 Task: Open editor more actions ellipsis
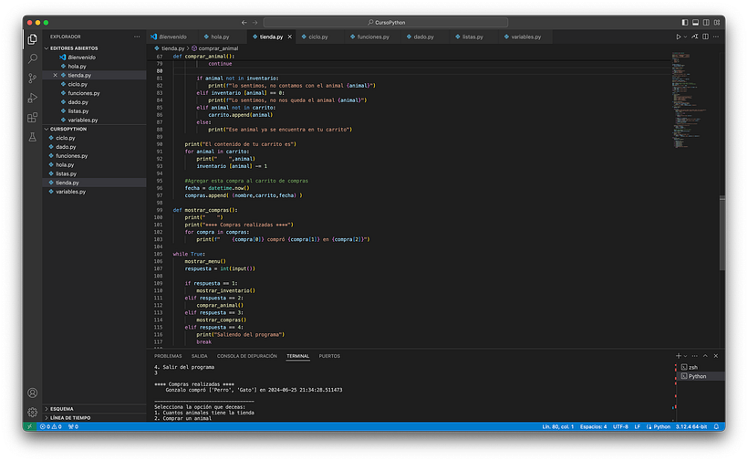(716, 37)
